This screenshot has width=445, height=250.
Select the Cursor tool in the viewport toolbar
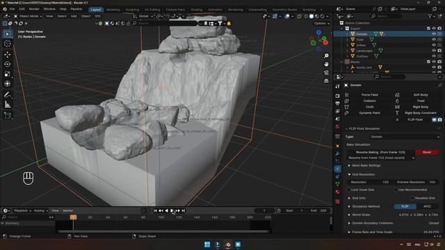[8, 44]
